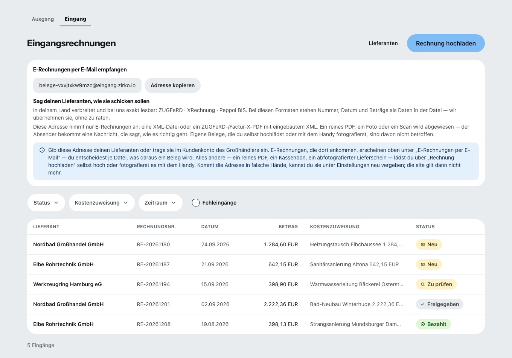Click date 02.09.2026
Viewport: 512px width, 358px height.
pyautogui.click(x=215, y=304)
